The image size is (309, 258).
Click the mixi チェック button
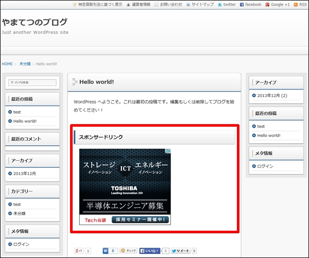click(x=128, y=250)
